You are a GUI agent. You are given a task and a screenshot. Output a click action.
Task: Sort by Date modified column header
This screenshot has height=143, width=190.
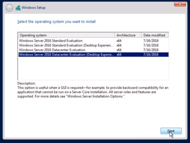[155, 35]
